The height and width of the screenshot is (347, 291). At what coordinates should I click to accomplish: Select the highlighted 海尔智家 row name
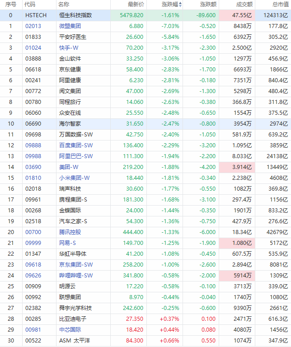[70, 124]
